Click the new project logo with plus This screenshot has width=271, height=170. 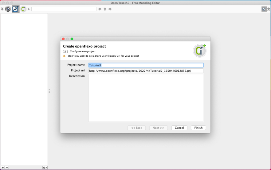tap(200, 51)
